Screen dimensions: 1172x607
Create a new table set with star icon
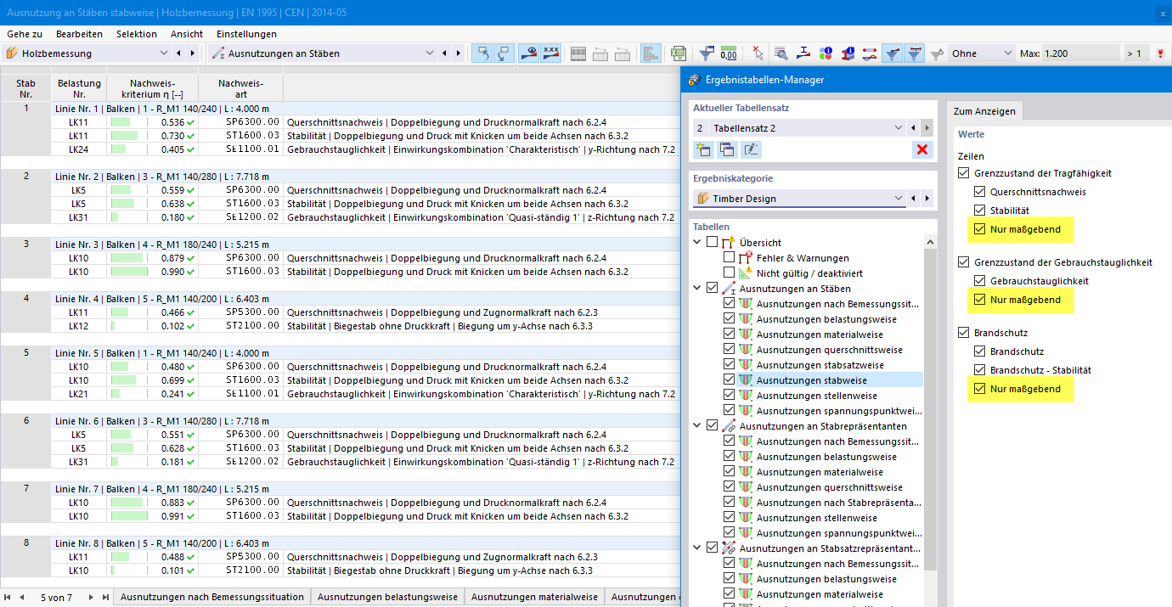(703, 150)
